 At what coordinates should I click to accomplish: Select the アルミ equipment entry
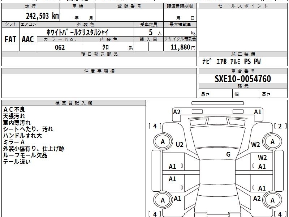tap(236, 61)
